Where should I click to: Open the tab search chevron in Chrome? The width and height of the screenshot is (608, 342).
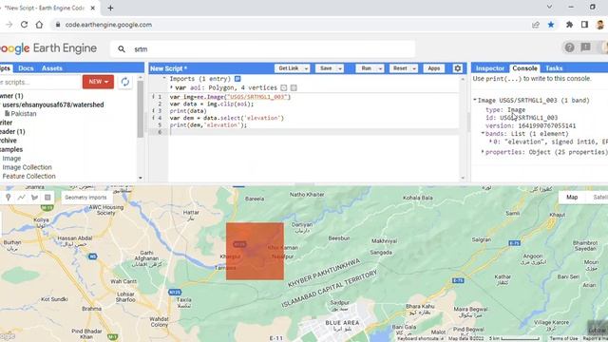coord(549,7)
